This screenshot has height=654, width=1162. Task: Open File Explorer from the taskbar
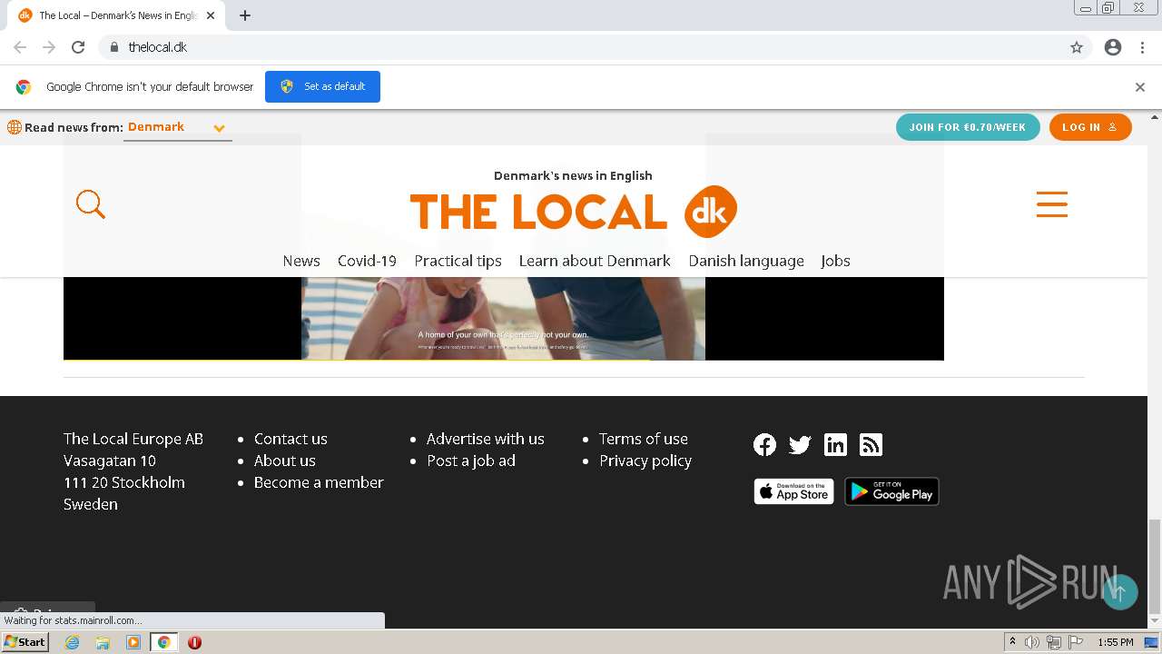click(x=103, y=642)
